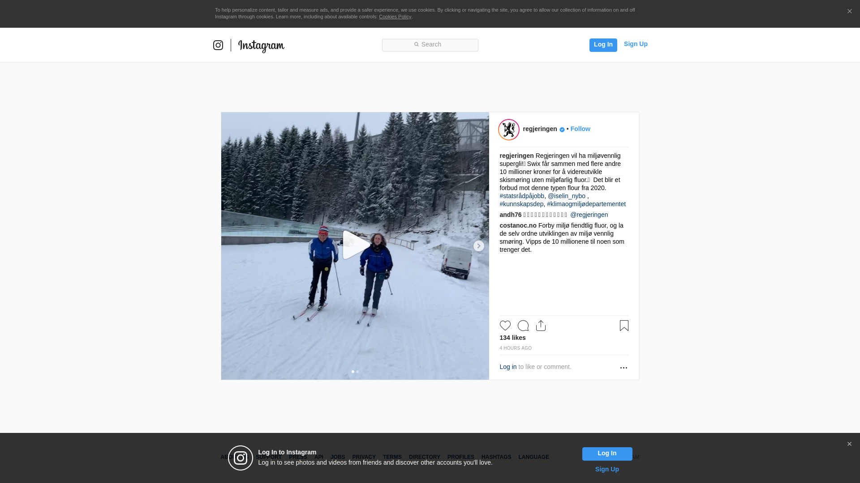Click the share post icon
Image resolution: width=860 pixels, height=483 pixels.
point(541,326)
